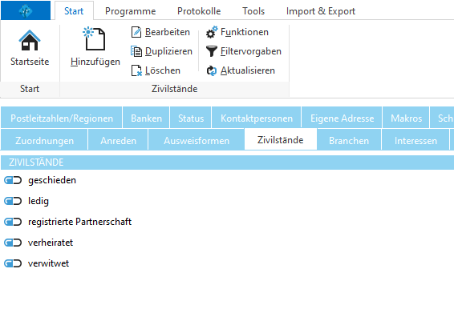Click the Filtervorgaben funnel icon
This screenshot has width=454, height=309.
coord(212,51)
